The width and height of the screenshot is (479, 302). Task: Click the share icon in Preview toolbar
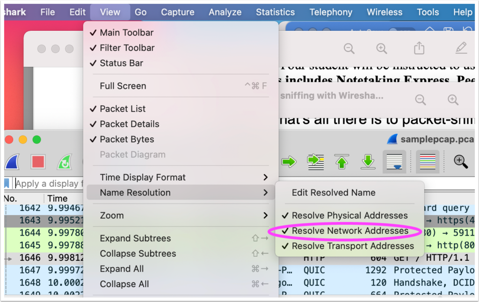point(419,48)
